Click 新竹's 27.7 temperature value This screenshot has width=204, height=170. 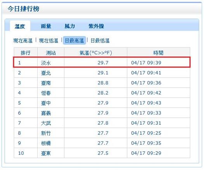(103, 133)
